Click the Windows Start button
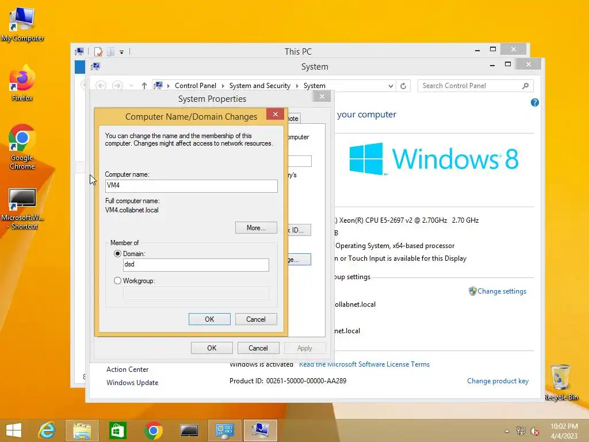This screenshot has height=442, width=589. 14,430
